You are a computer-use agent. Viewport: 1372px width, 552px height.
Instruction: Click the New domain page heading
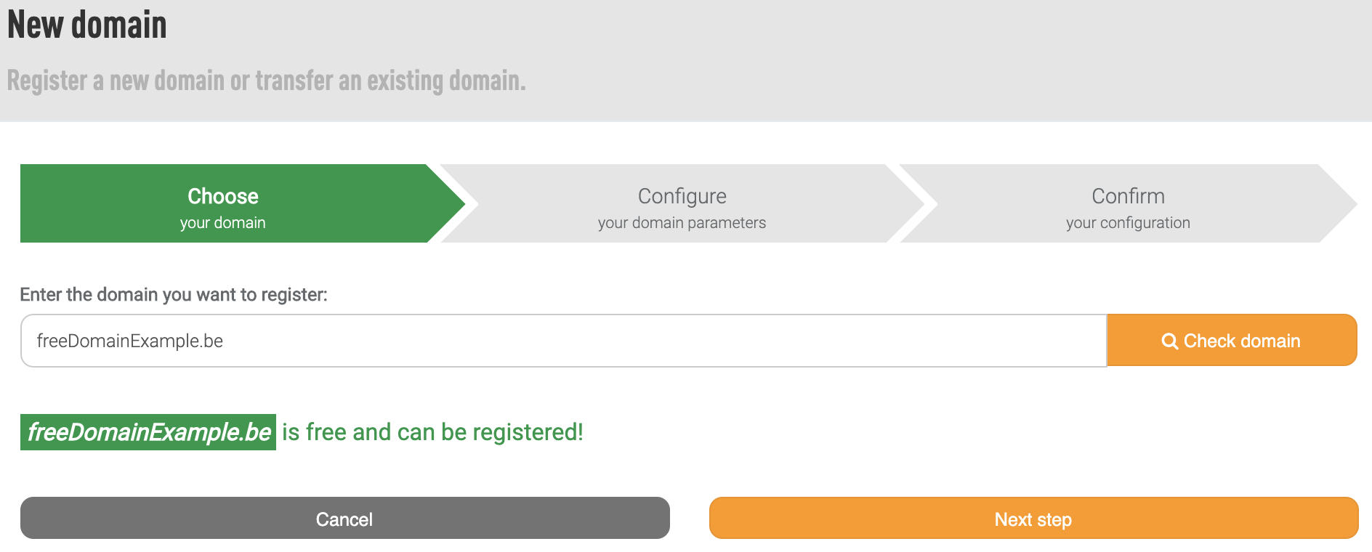tap(87, 25)
